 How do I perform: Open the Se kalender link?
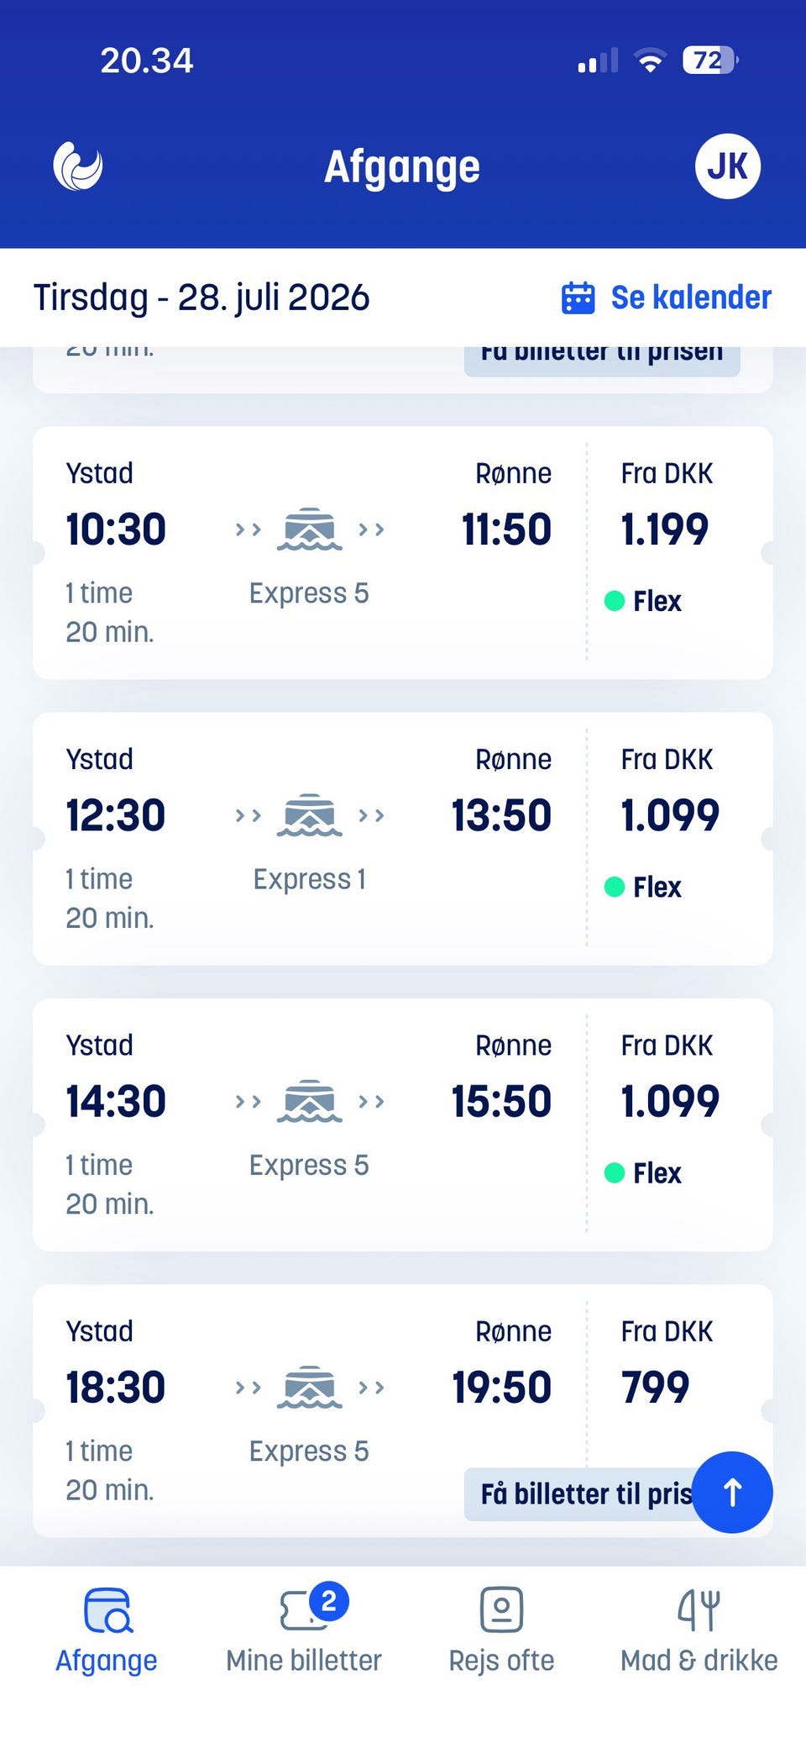(x=691, y=298)
